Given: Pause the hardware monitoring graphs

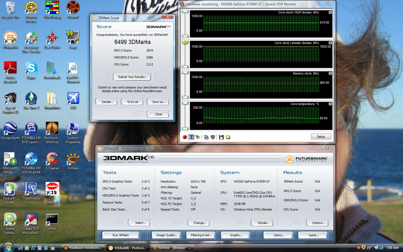Looking at the screenshot, I should pos(191,137).
